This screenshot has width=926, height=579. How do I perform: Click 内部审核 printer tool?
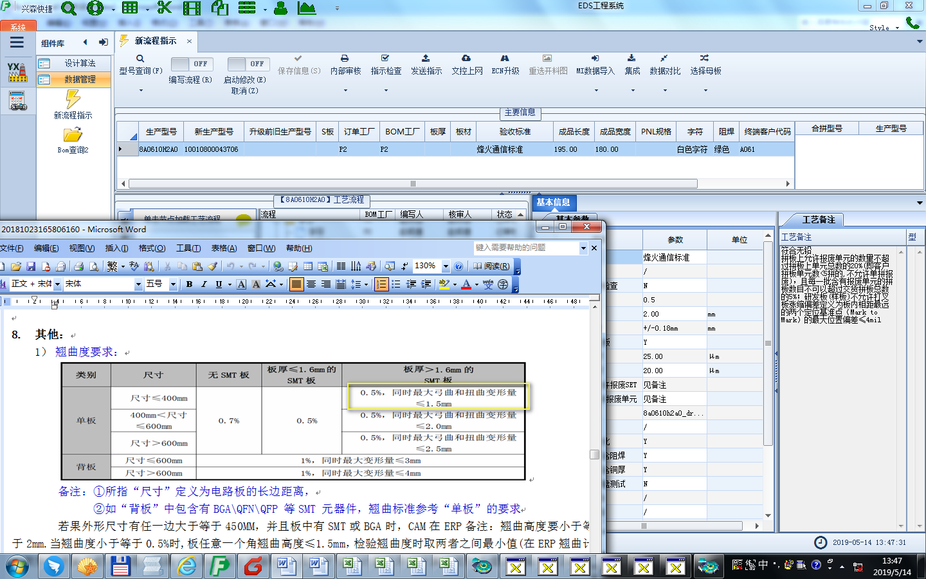pos(345,65)
